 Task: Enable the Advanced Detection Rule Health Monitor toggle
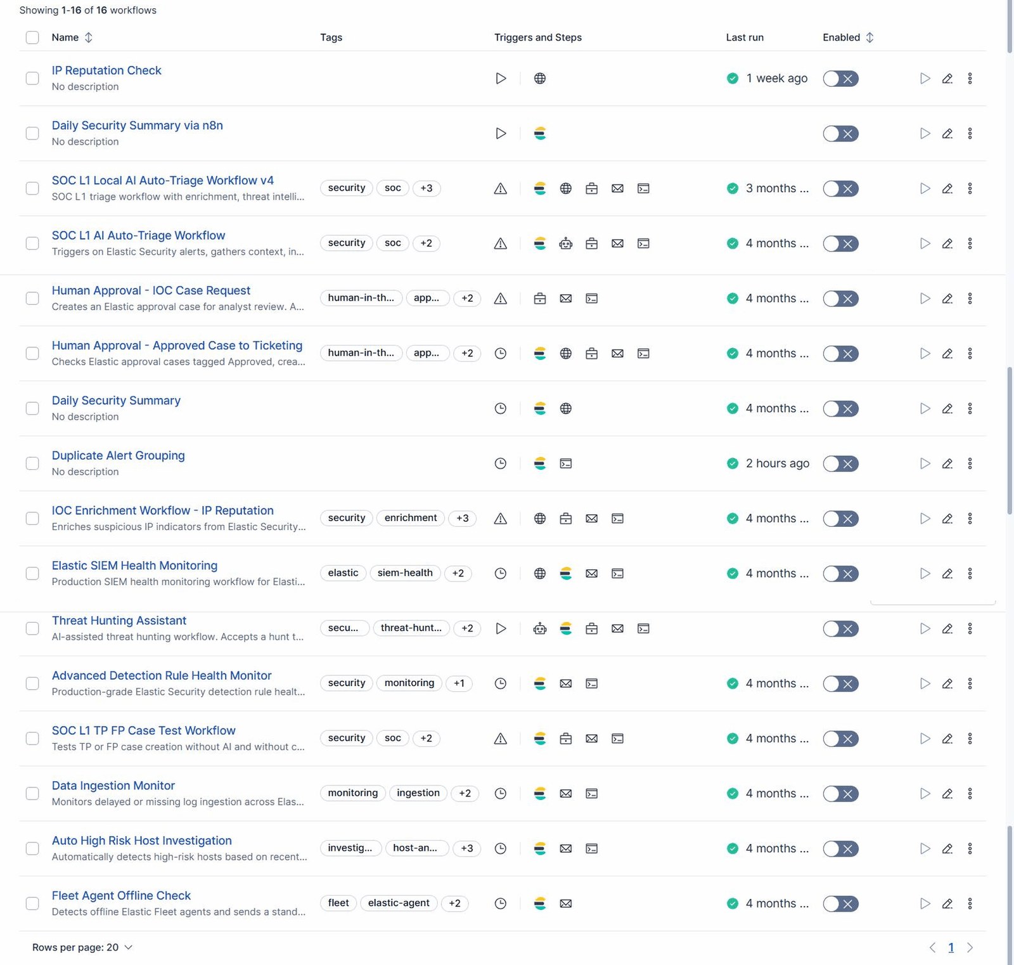pyautogui.click(x=840, y=683)
